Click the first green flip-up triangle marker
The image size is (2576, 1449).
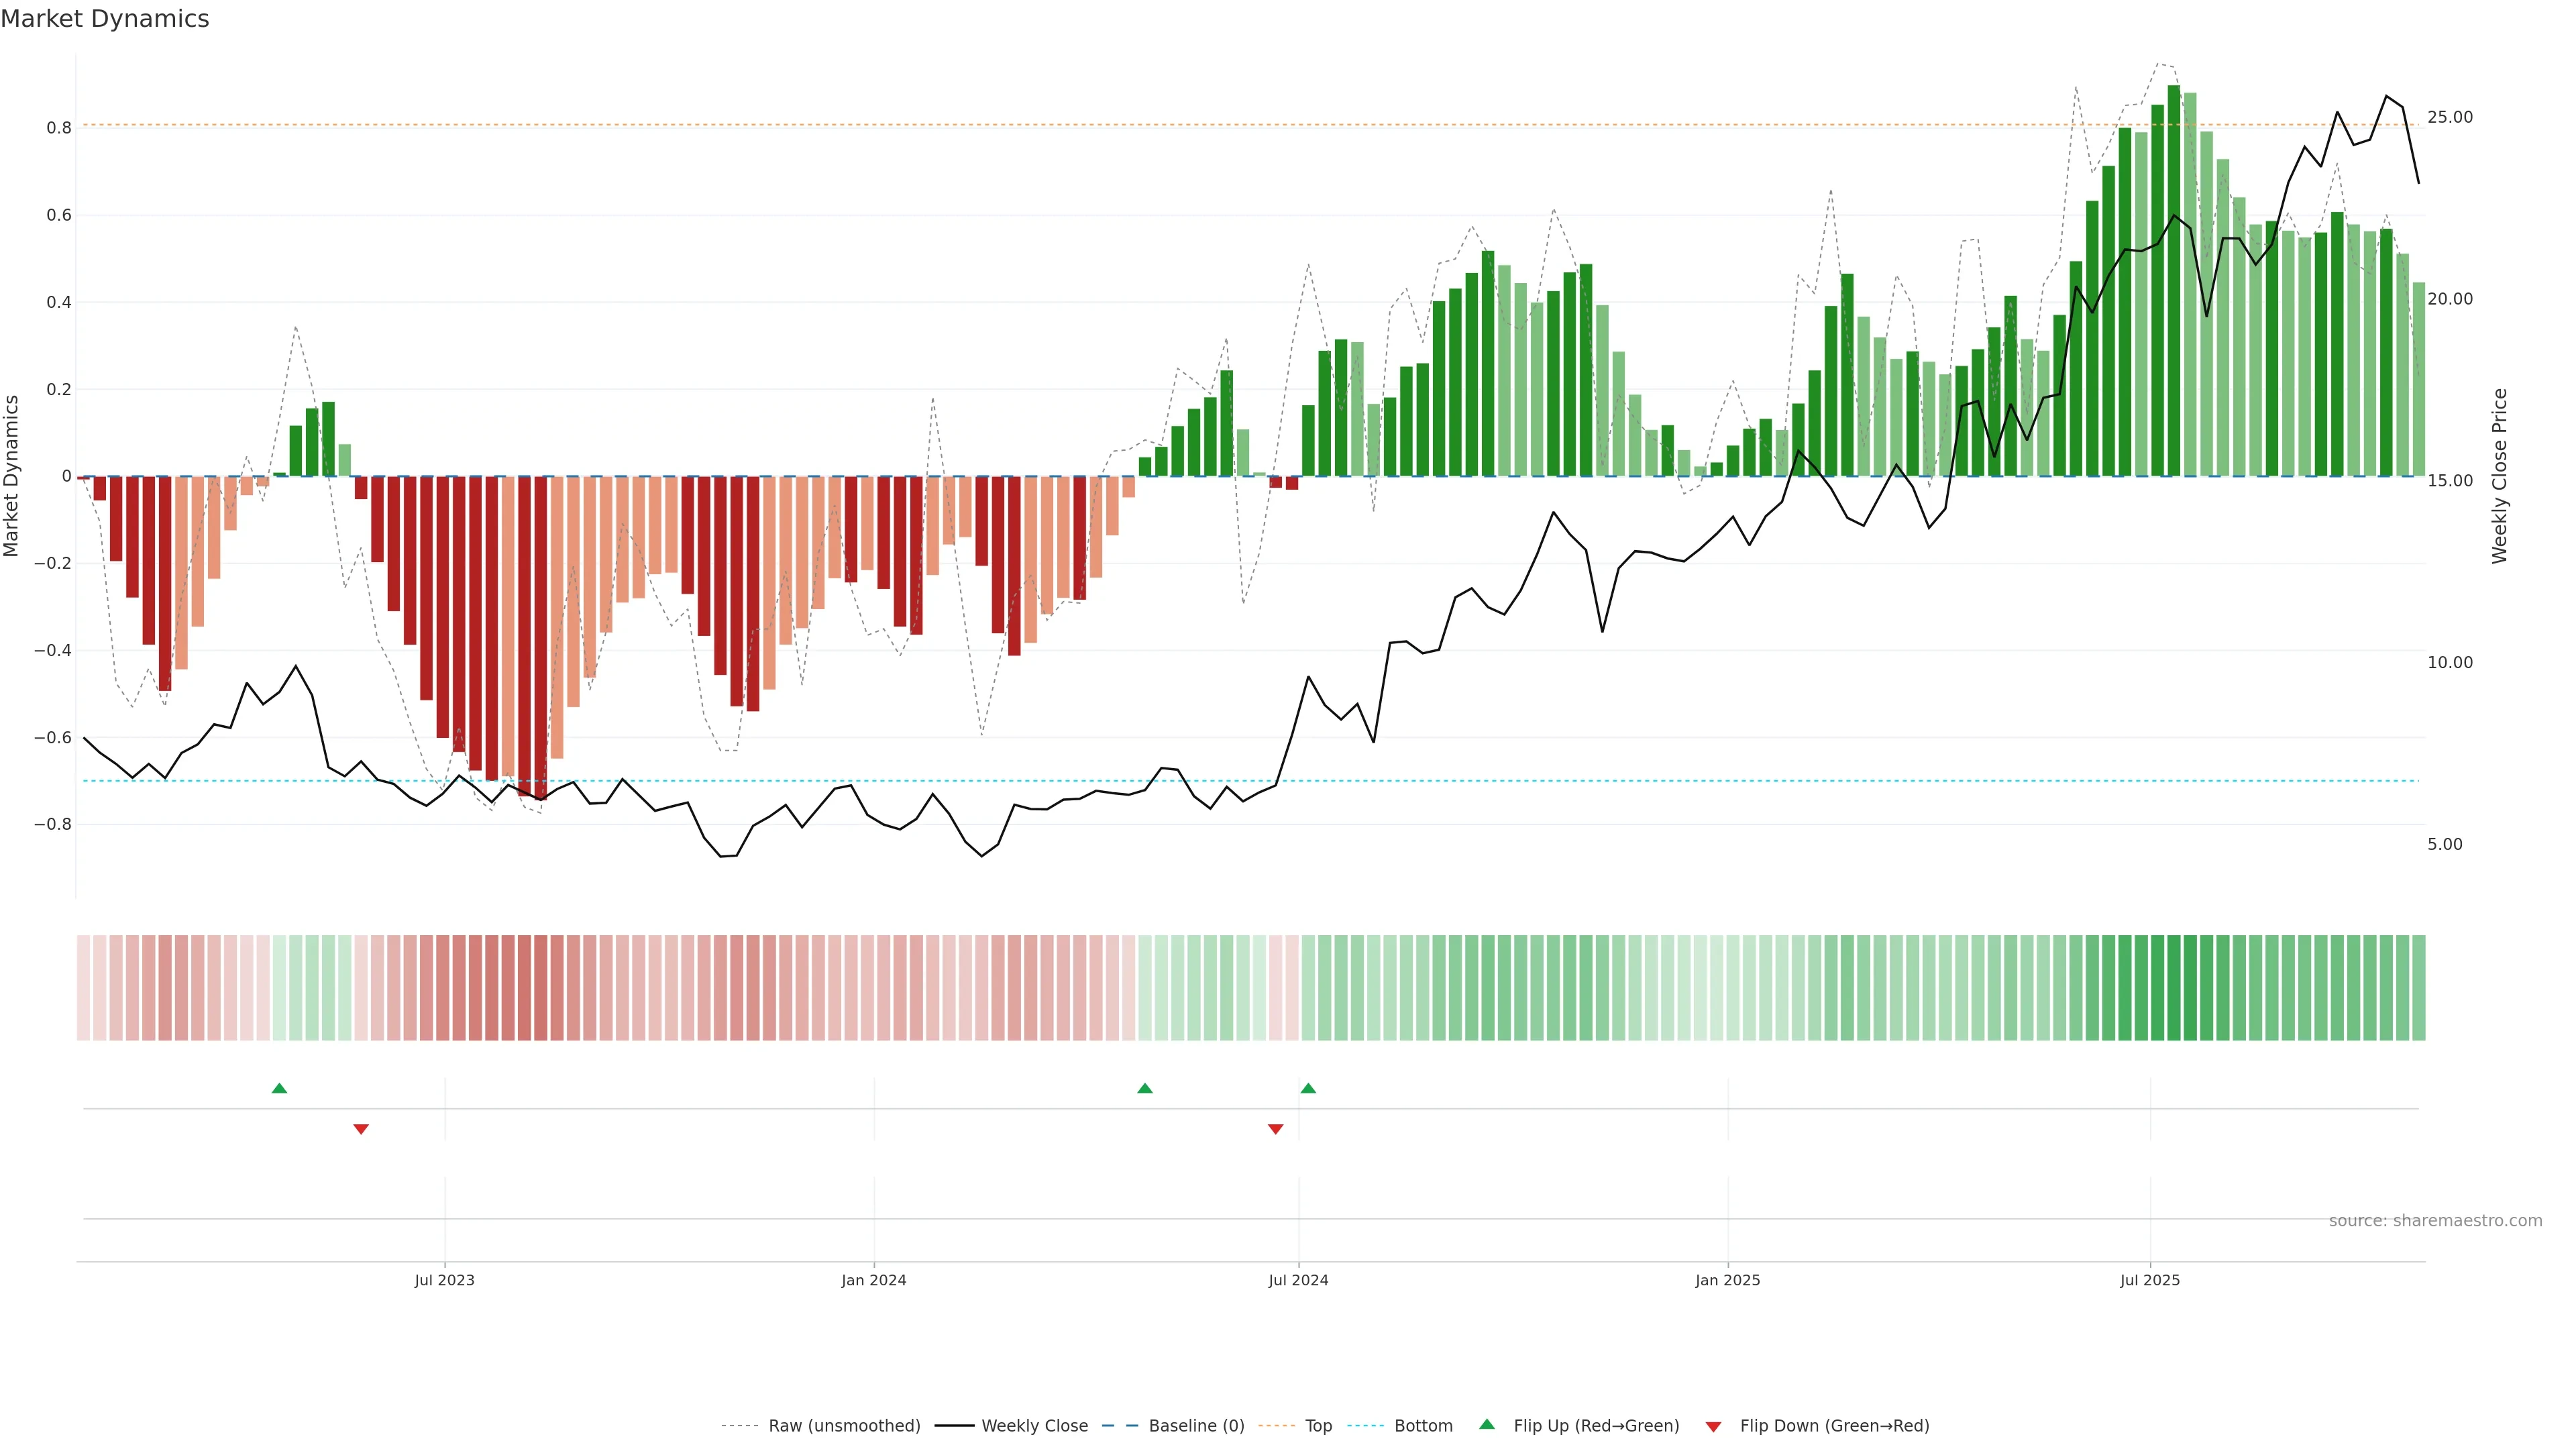(279, 1088)
